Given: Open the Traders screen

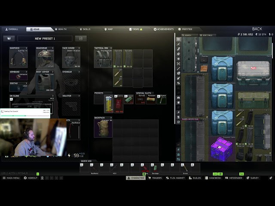Looking at the screenshot, I should click(155, 178).
